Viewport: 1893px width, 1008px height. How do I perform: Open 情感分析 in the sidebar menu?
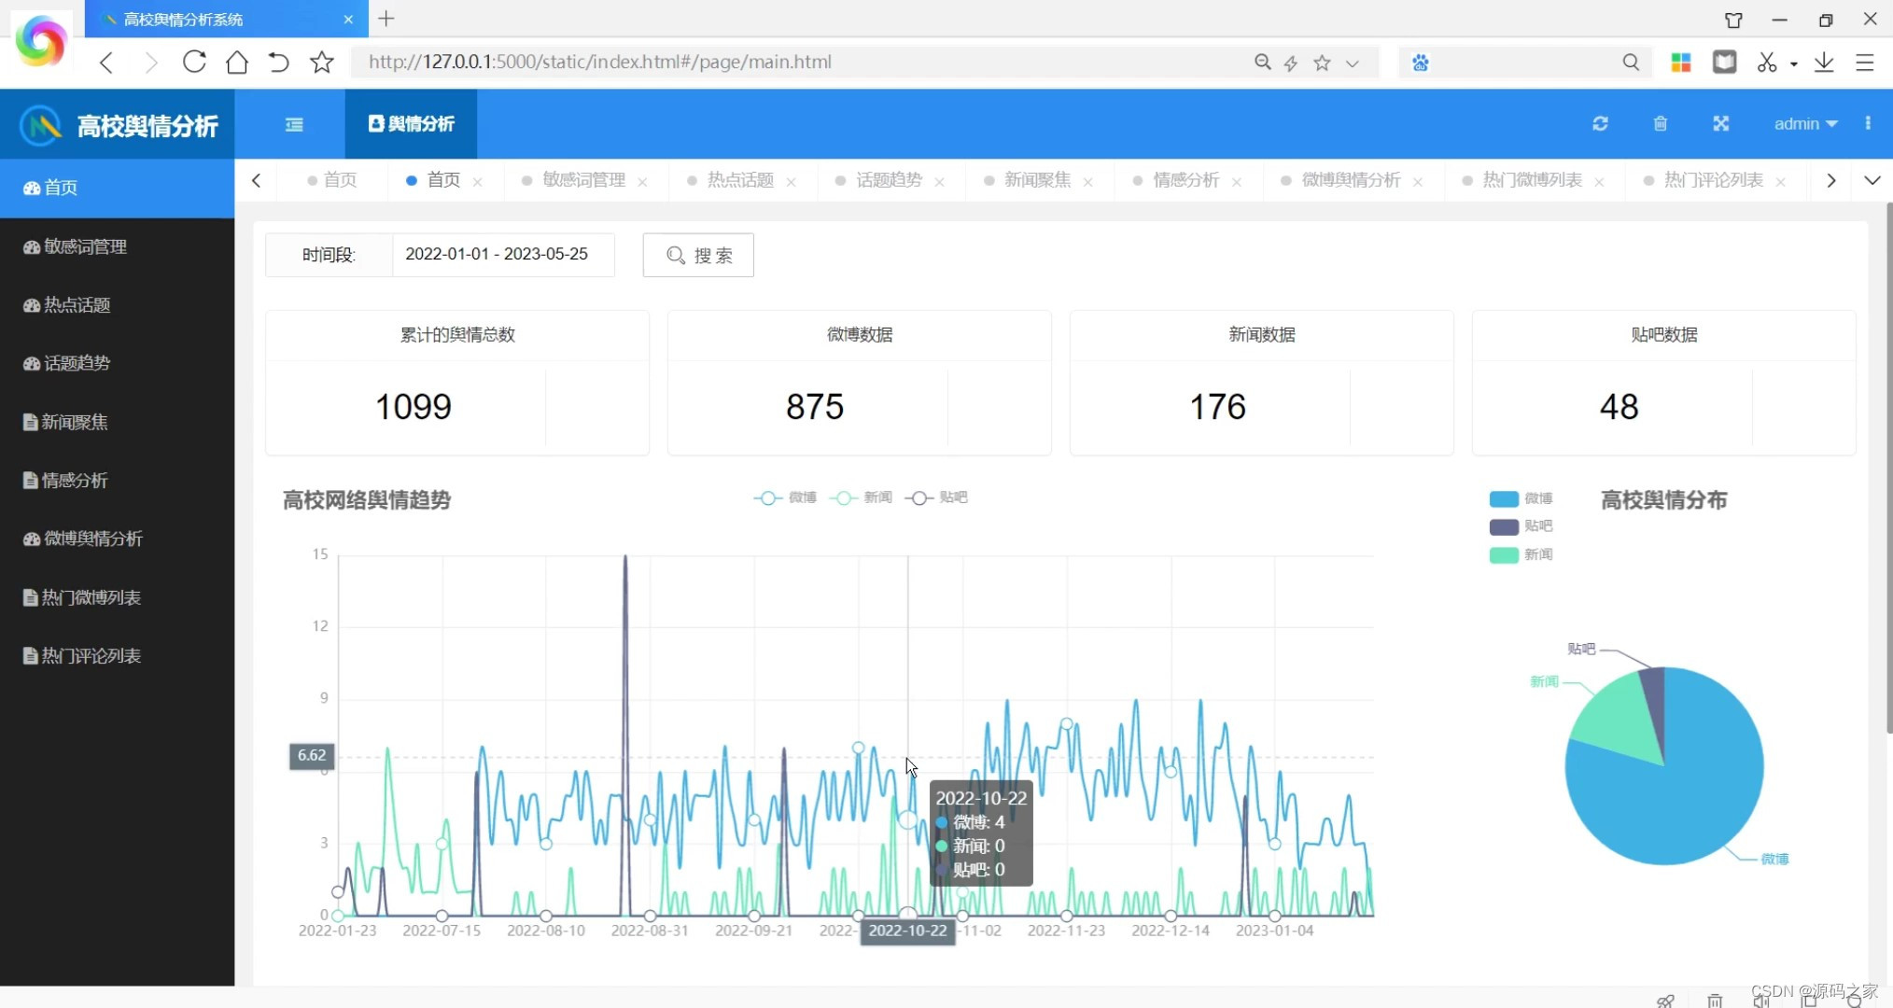coord(75,481)
